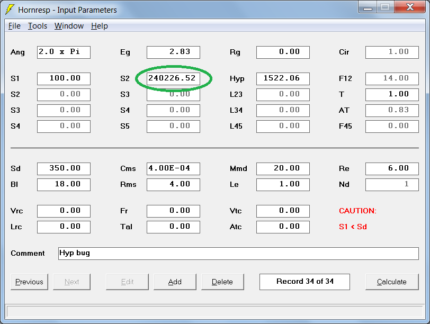
Task: Click the Comment label
Action: coord(28,253)
